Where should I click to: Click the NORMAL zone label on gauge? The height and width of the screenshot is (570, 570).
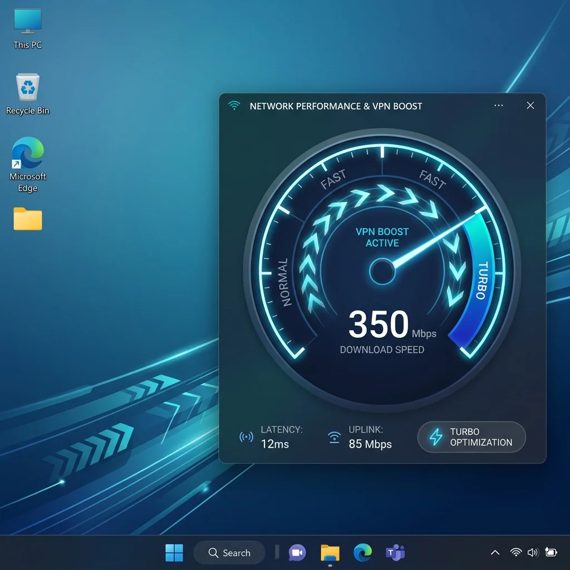[286, 282]
